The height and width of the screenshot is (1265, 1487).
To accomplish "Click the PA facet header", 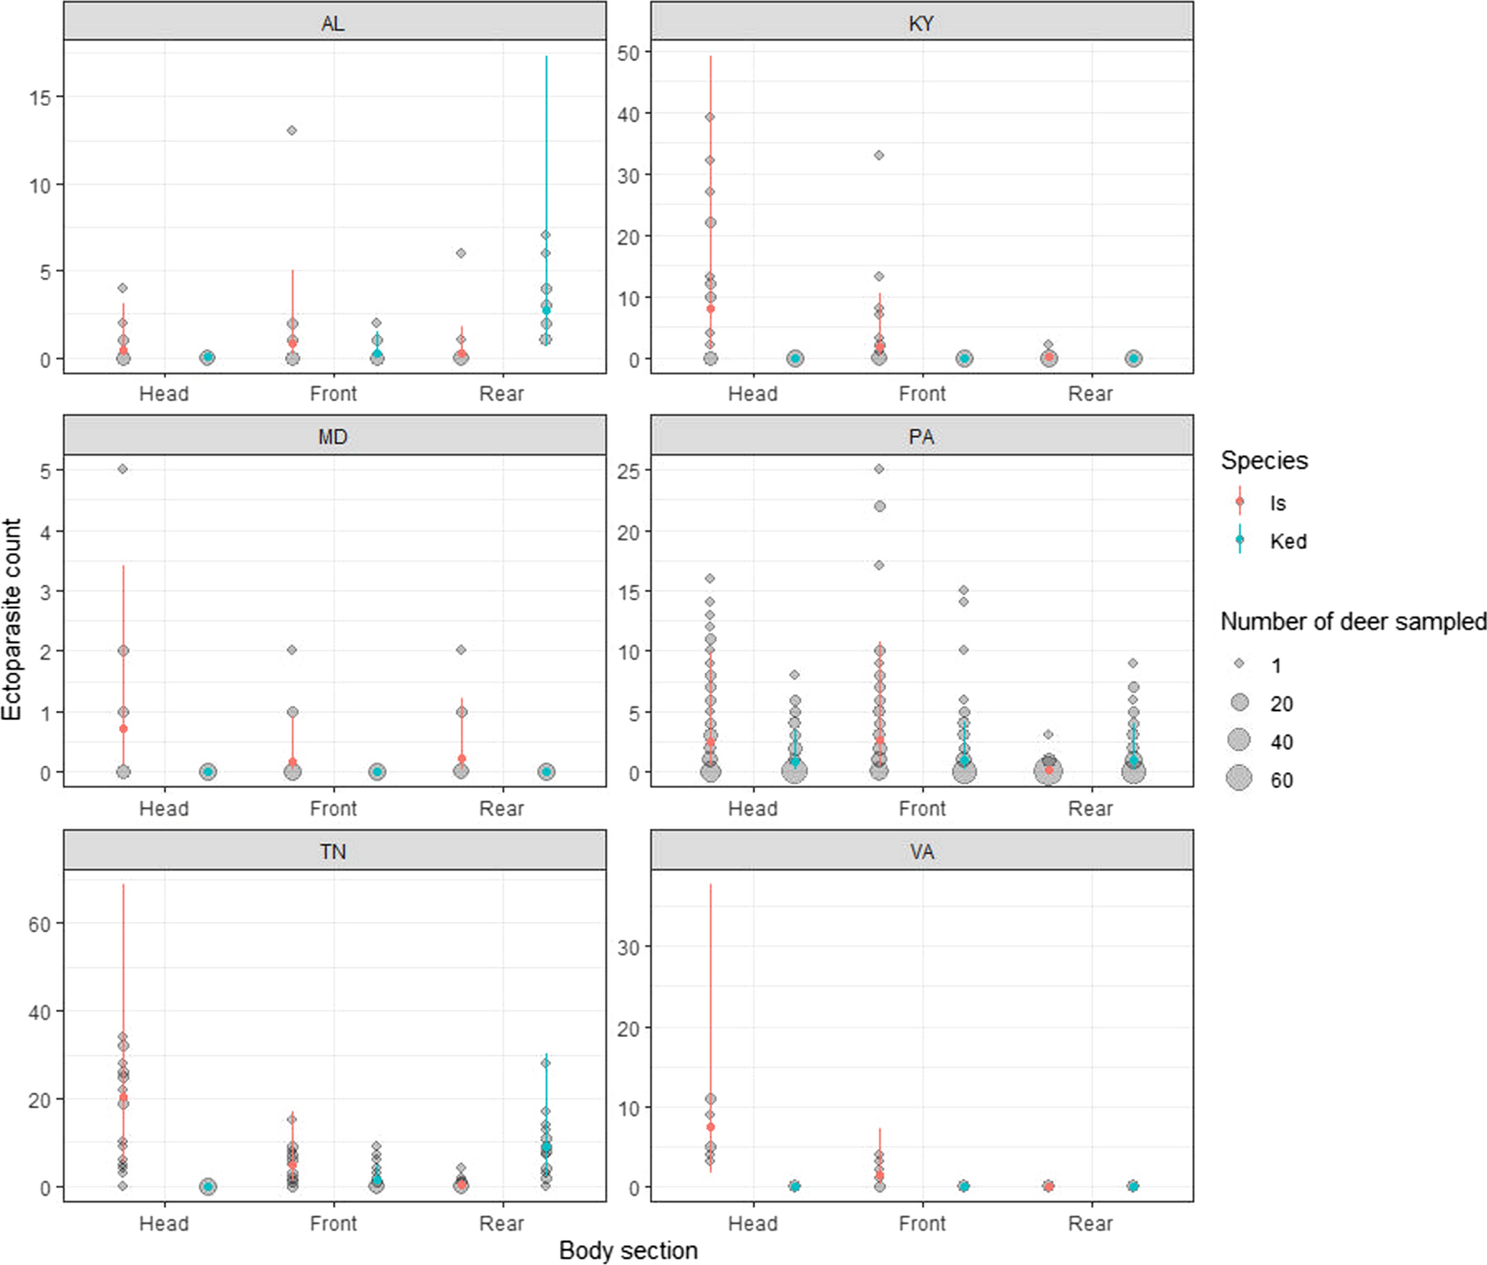I will [x=922, y=436].
